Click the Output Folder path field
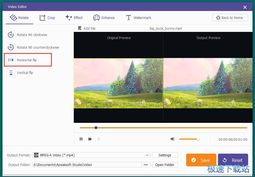The height and width of the screenshot is (177, 255). [x=87, y=165]
